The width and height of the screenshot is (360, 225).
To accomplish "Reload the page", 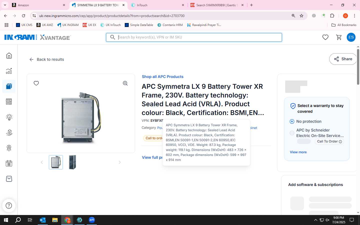I will click(x=23, y=16).
